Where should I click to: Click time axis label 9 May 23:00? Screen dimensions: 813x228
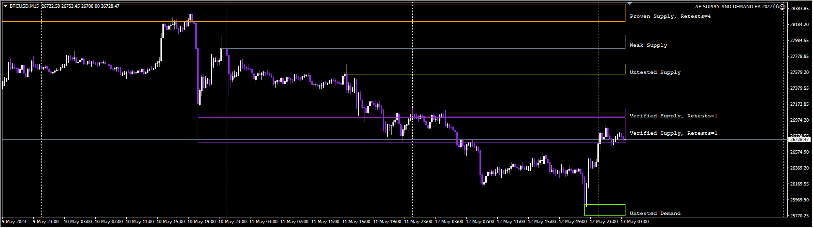(45, 222)
